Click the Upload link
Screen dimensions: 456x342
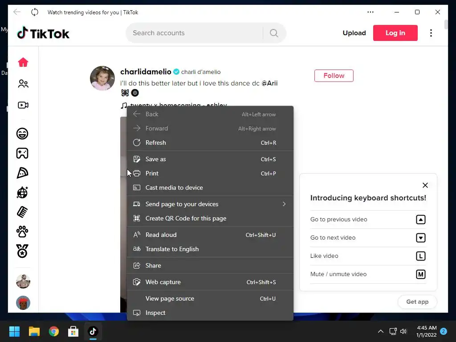[x=354, y=33]
